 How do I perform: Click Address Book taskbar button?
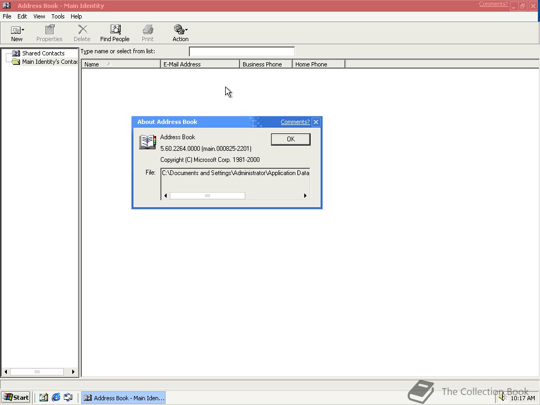coord(123,398)
